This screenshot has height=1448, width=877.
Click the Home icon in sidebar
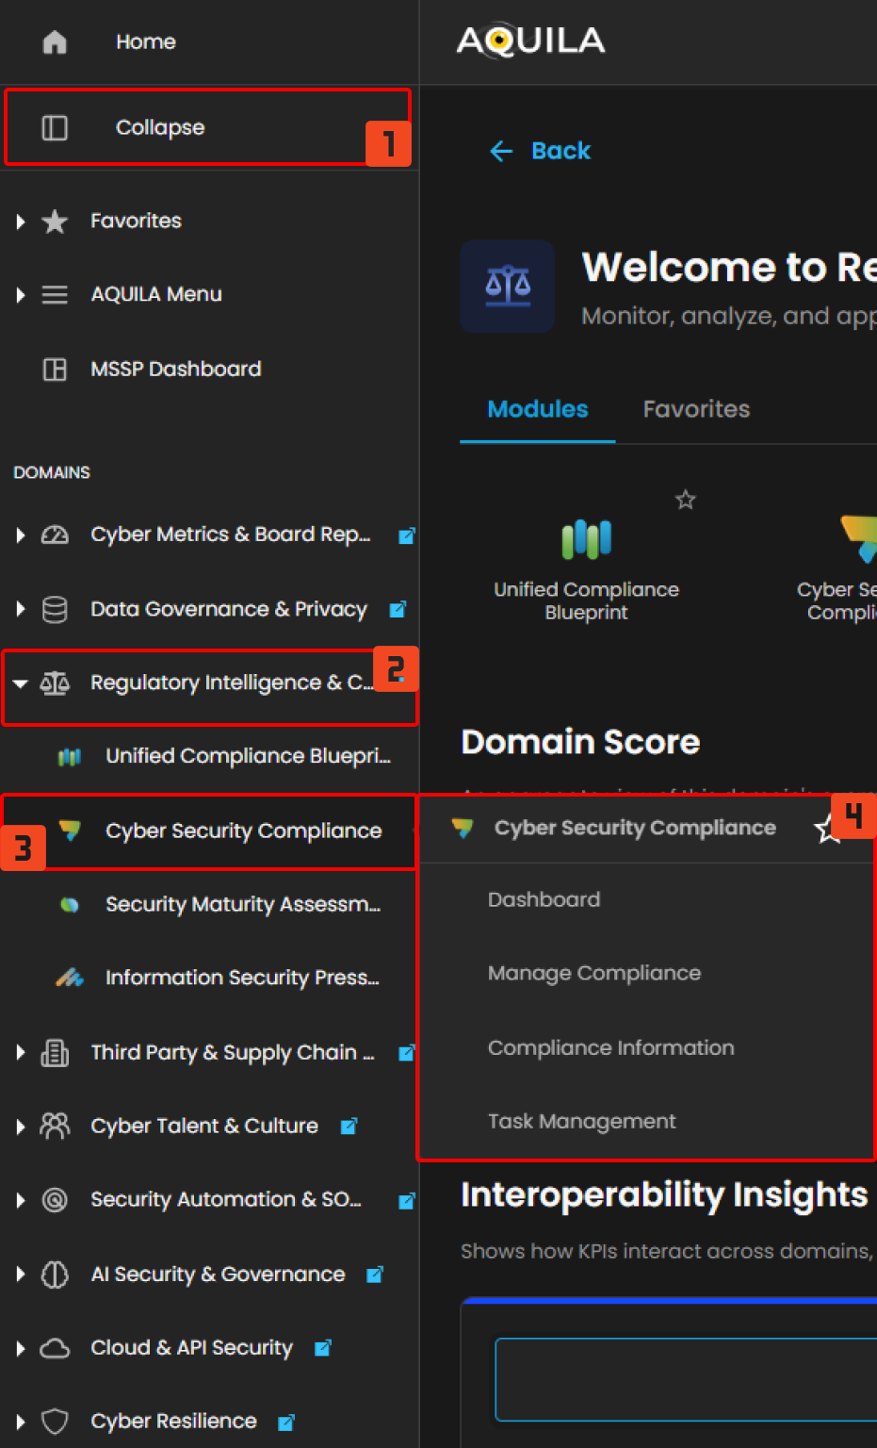click(55, 41)
